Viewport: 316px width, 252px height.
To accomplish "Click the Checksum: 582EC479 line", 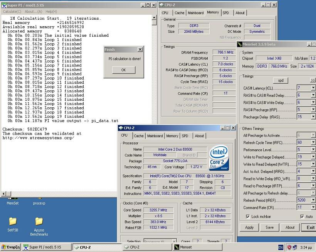I will pos(25,129).
